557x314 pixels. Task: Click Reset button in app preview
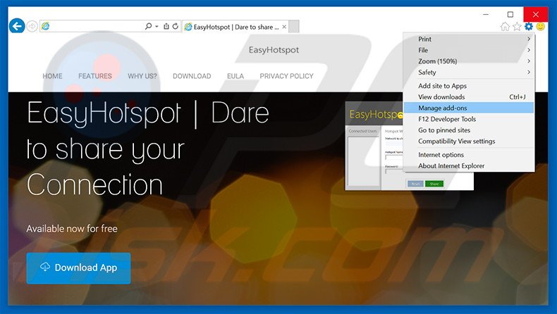(x=415, y=184)
